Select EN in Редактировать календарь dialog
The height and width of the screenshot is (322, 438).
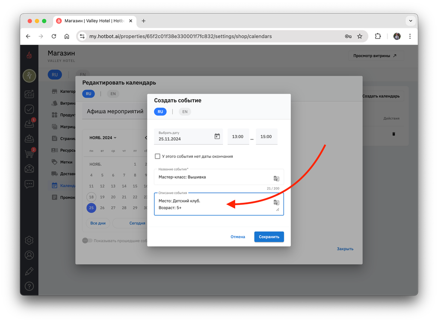(113, 94)
